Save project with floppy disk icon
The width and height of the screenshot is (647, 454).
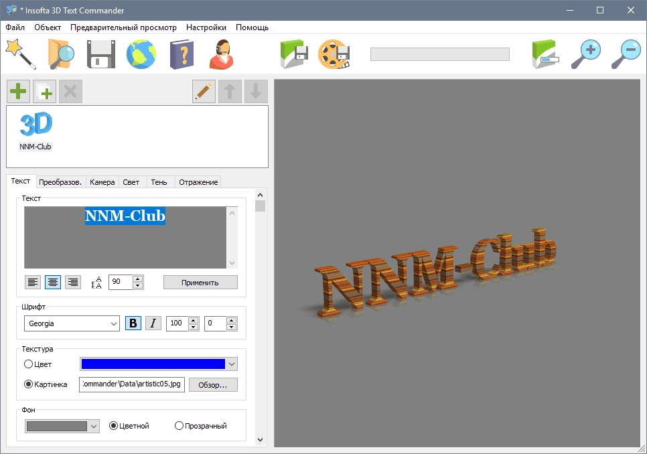click(101, 54)
